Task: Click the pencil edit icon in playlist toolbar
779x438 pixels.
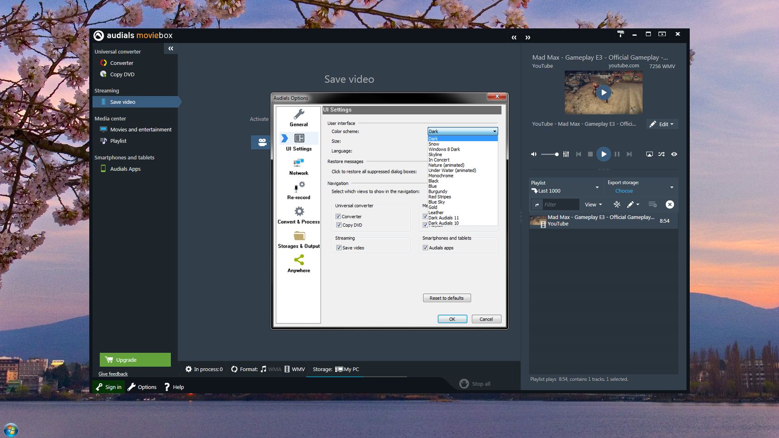Action: click(630, 205)
